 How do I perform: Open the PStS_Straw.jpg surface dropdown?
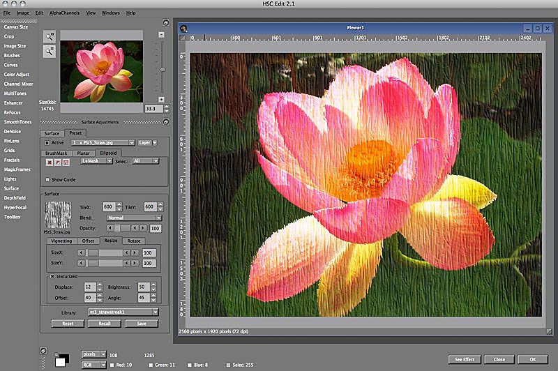pyautogui.click(x=103, y=143)
